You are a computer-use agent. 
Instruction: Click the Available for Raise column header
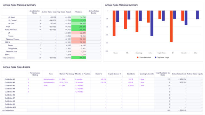click(35, 12)
